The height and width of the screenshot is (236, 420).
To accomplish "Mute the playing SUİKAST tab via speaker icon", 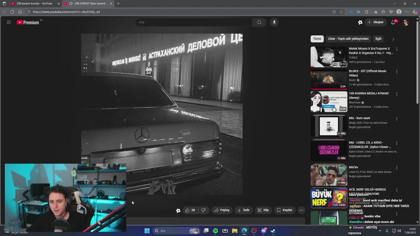I will click(x=71, y=4).
